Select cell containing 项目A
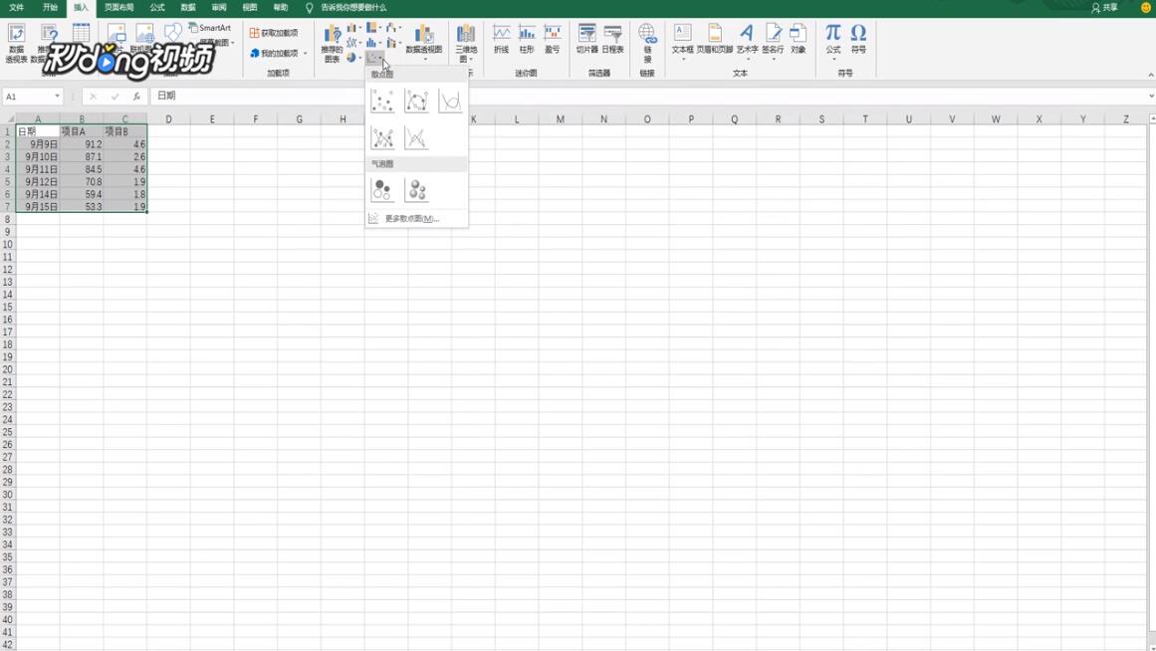Screen dimensions: 1156x651 click(x=81, y=131)
